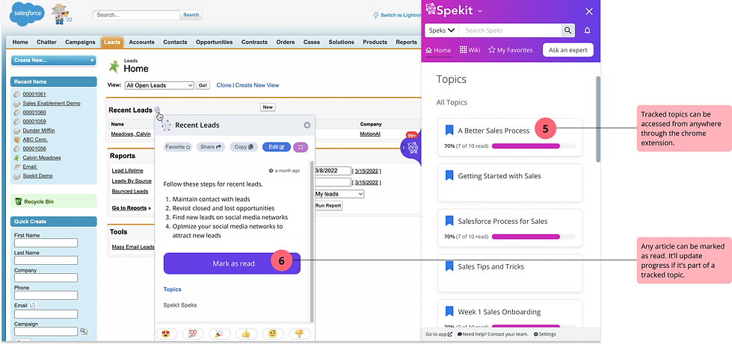The image size is (732, 344).
Task: Open the Accounts tab
Action: point(141,42)
